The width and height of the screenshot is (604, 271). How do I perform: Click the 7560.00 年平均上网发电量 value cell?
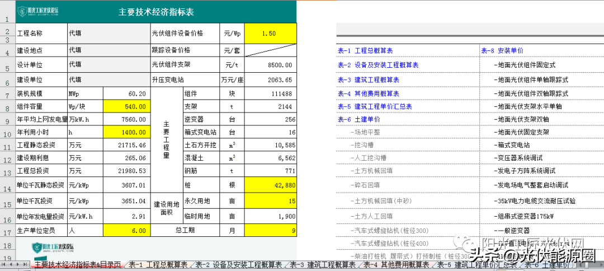point(126,119)
